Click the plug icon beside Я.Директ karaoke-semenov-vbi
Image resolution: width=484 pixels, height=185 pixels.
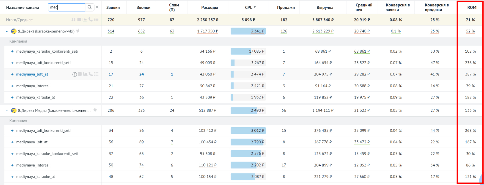(78, 31)
